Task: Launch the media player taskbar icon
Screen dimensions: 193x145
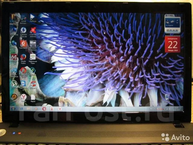Action: 36,109
